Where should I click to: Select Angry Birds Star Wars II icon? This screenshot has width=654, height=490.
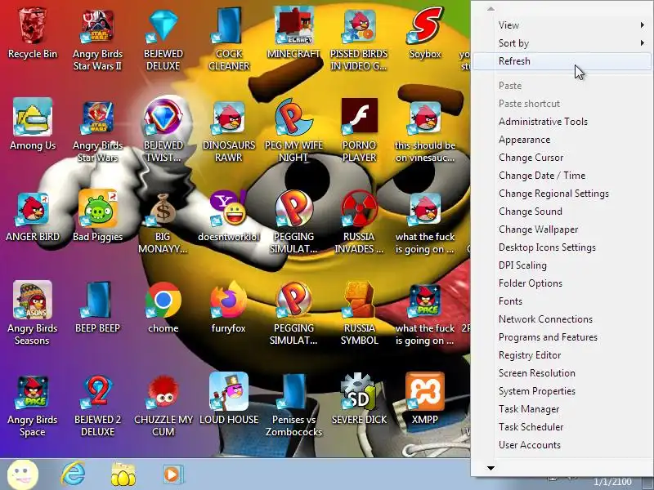tap(97, 26)
